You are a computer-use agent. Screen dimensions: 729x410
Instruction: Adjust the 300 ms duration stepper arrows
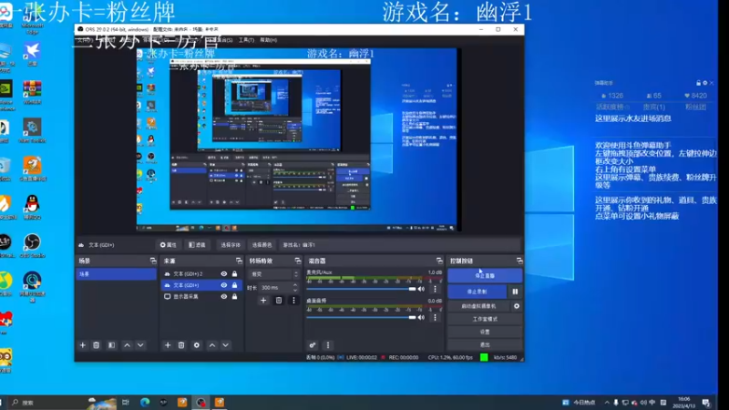(295, 288)
